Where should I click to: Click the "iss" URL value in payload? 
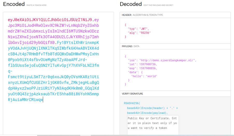[167, 60]
